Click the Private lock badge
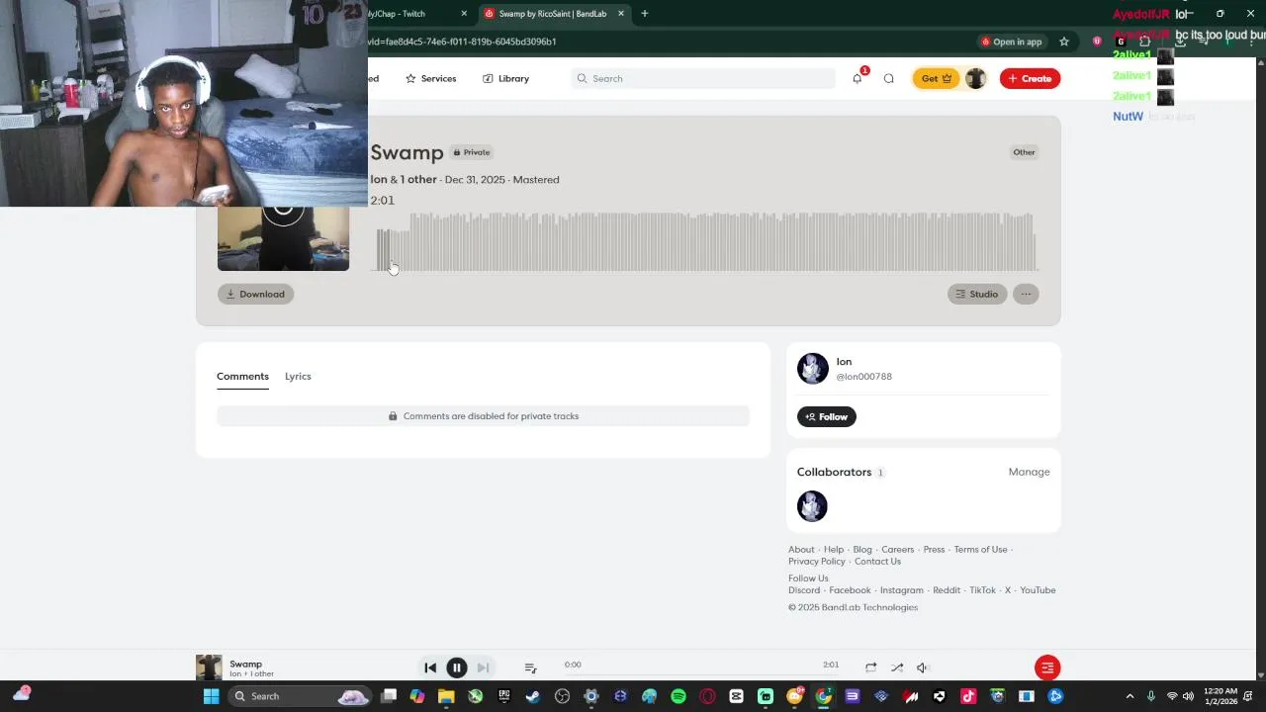 coord(471,152)
